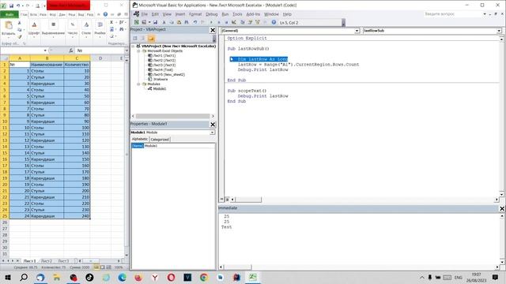Save the VBA project with floppy icon
The width and height of the screenshot is (506, 284).
pyautogui.click(x=155, y=22)
